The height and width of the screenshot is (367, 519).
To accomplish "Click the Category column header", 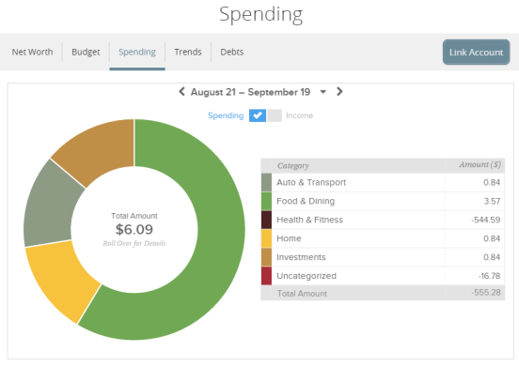I will pyautogui.click(x=293, y=166).
